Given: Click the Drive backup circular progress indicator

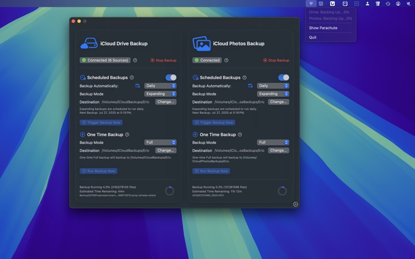Looking at the screenshot, I should point(170,191).
